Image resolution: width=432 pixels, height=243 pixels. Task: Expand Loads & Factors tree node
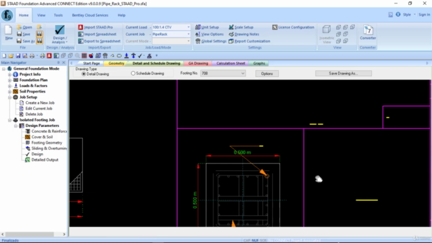9,86
